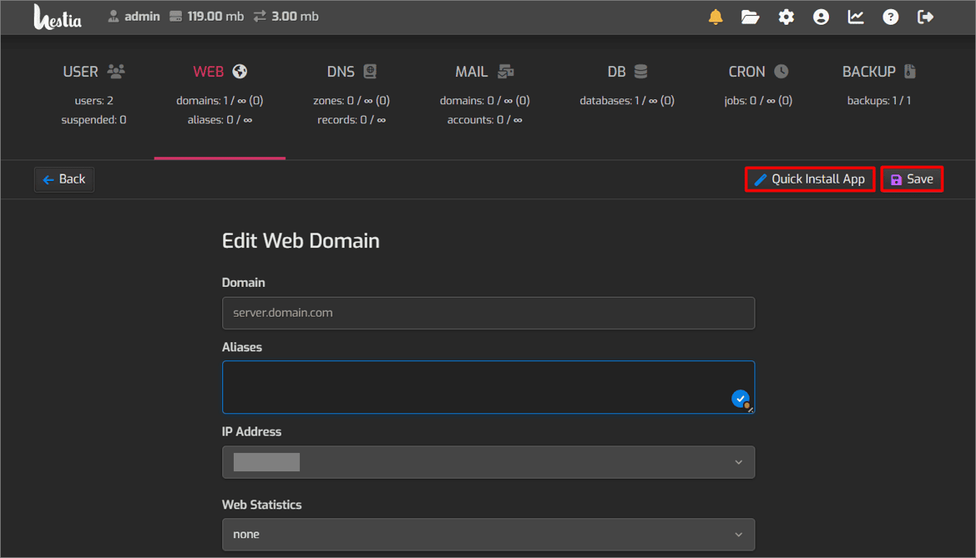Click the Quick Install App button
The height and width of the screenshot is (558, 976).
[809, 179]
